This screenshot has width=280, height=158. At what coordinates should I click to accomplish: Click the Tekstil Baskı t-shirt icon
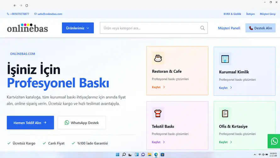point(158,113)
